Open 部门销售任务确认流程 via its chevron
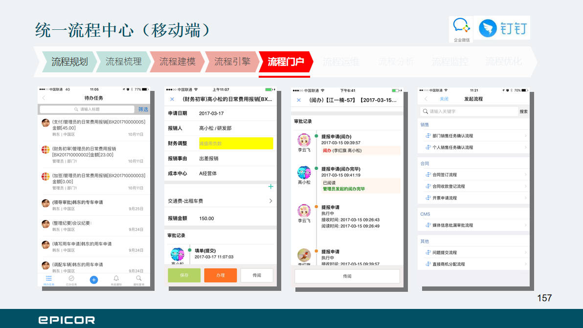This screenshot has height=328, width=583. 525,136
